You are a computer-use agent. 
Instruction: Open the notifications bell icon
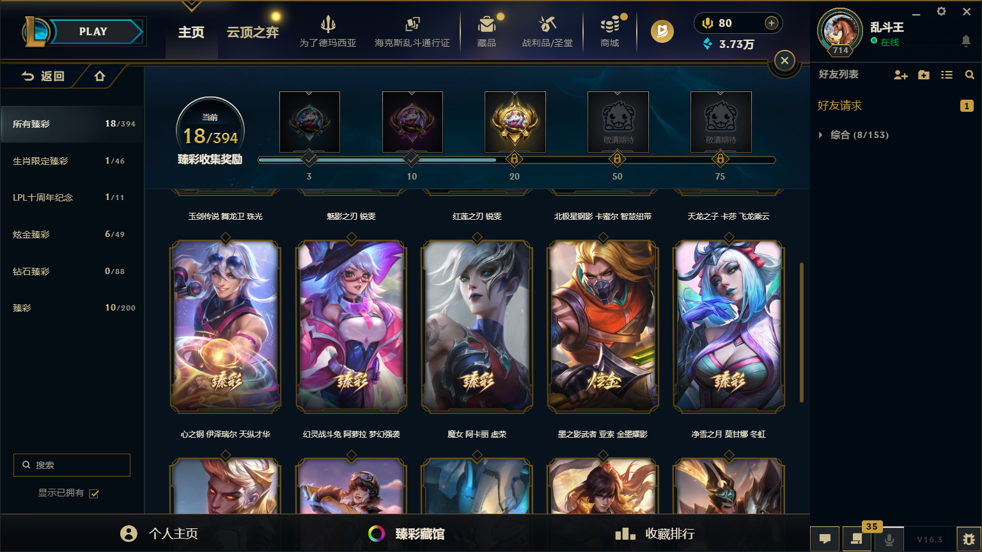click(x=965, y=40)
